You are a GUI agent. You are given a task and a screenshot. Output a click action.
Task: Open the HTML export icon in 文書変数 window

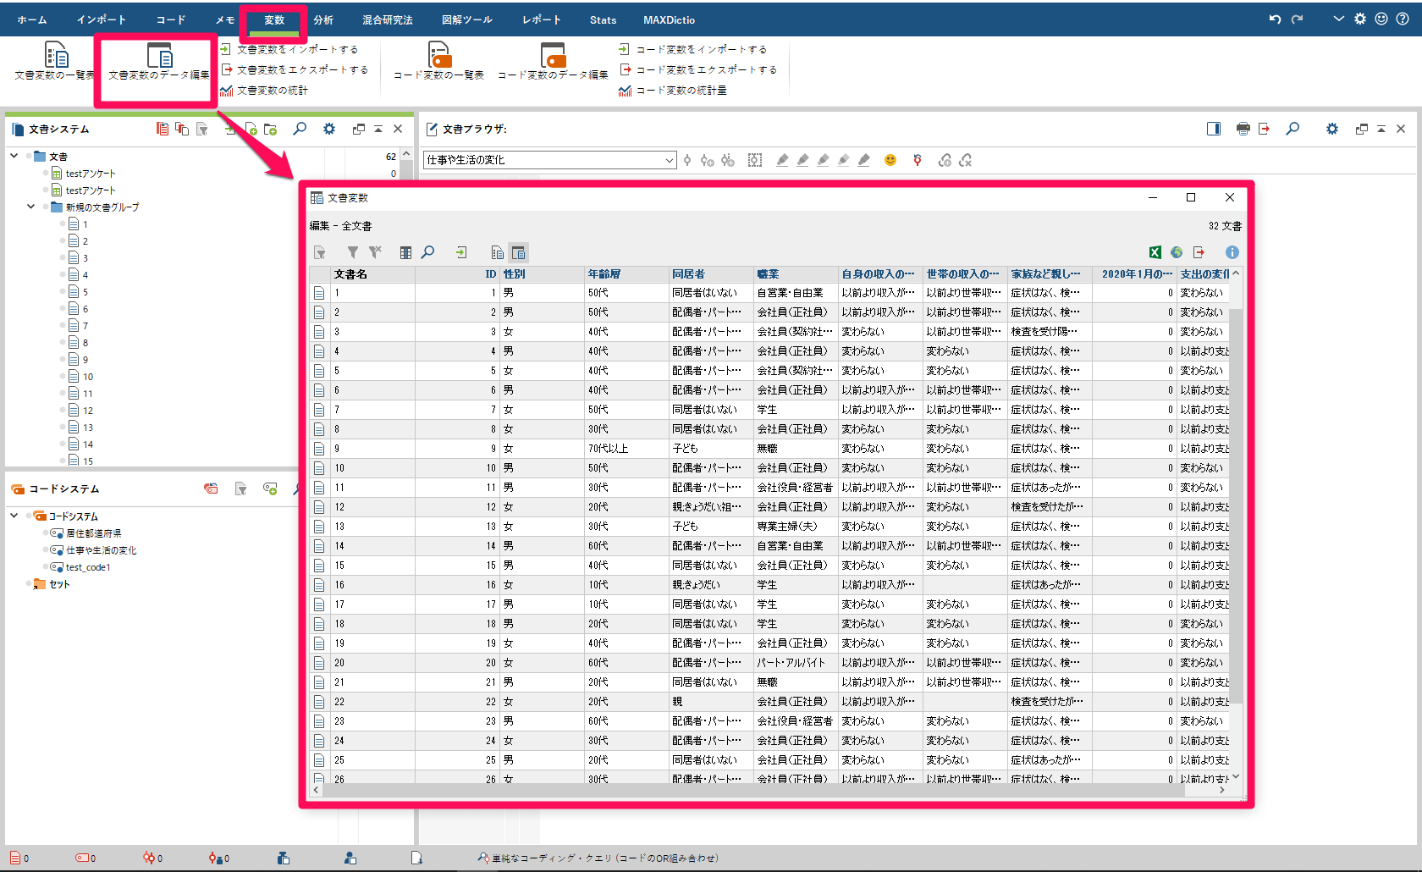pyautogui.click(x=1177, y=251)
